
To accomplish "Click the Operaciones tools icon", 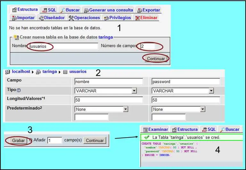I will 71,18.
